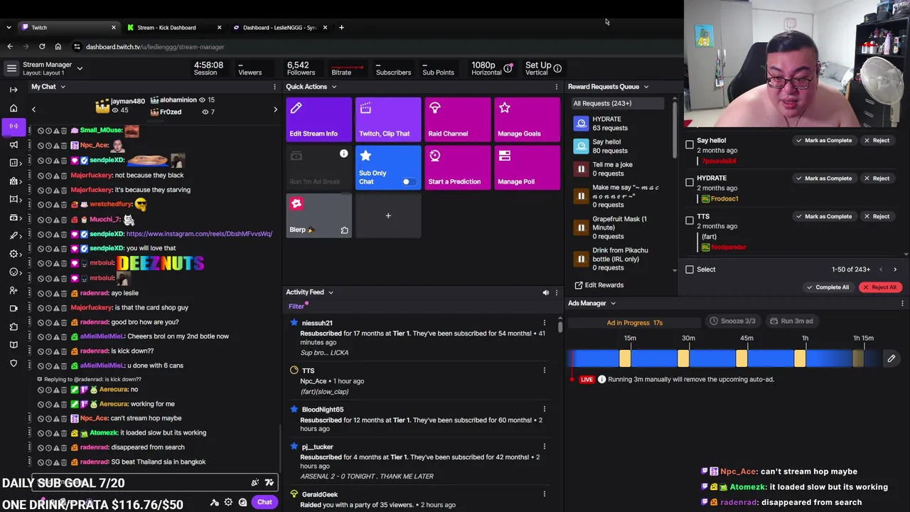Open the Stream Manager hamburger menu
Viewport: 910px width, 512px height.
point(11,68)
